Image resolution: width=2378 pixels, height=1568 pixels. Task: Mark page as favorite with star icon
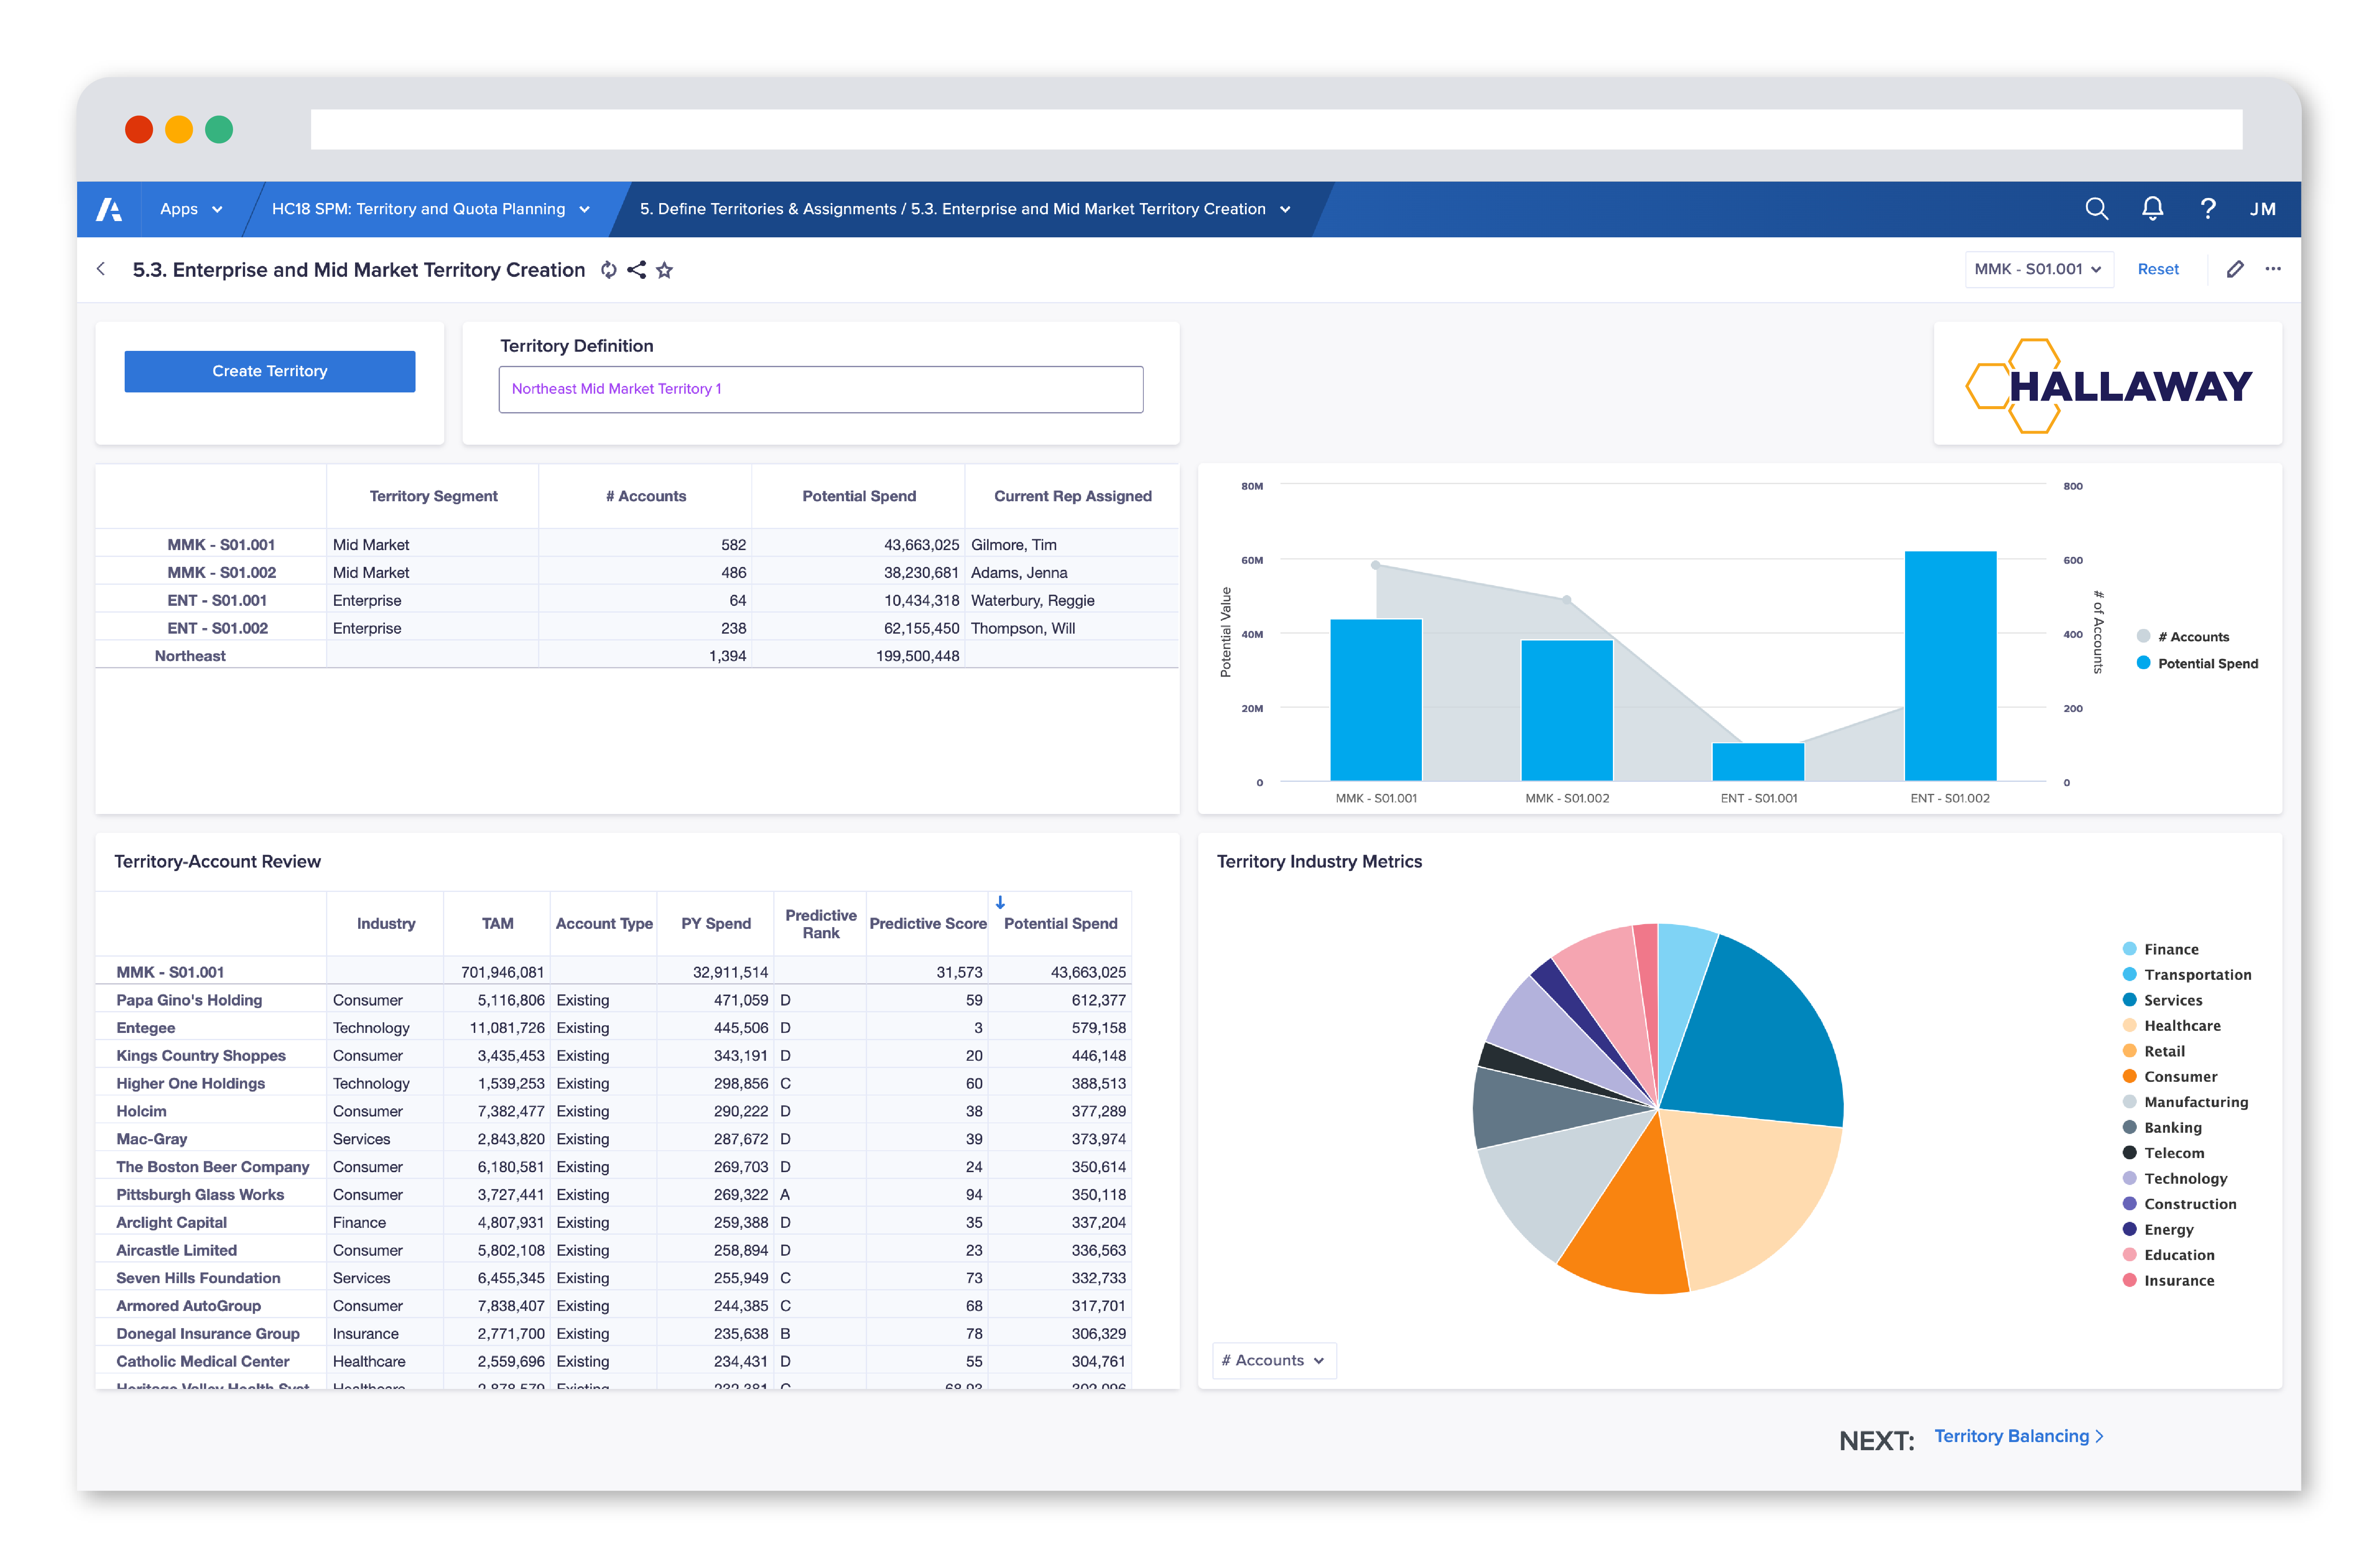click(664, 270)
